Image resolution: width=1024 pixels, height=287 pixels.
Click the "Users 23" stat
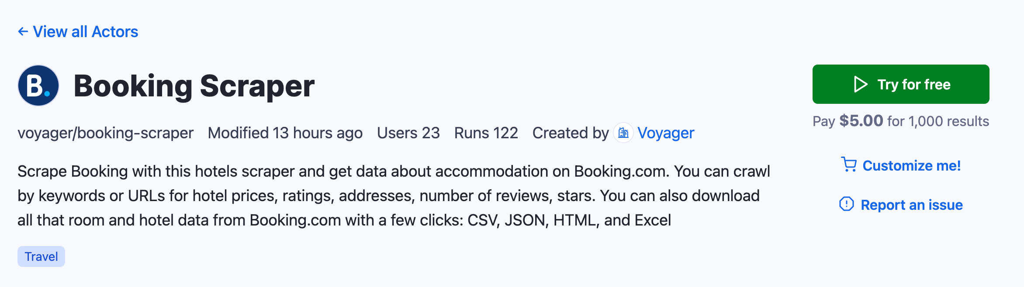click(x=408, y=133)
